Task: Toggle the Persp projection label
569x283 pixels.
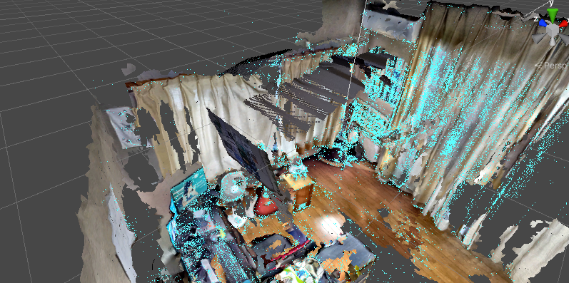Action: point(555,66)
